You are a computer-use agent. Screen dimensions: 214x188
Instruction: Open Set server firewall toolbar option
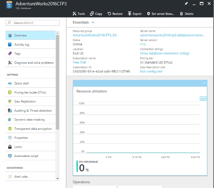pyautogui.click(x=161, y=14)
